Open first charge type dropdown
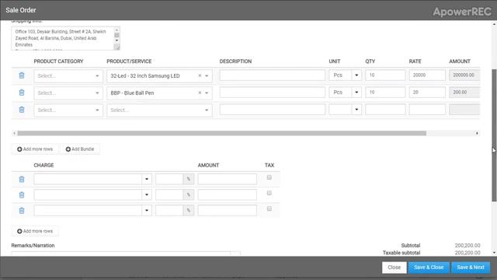This screenshot has height=280, width=497. tap(147, 179)
